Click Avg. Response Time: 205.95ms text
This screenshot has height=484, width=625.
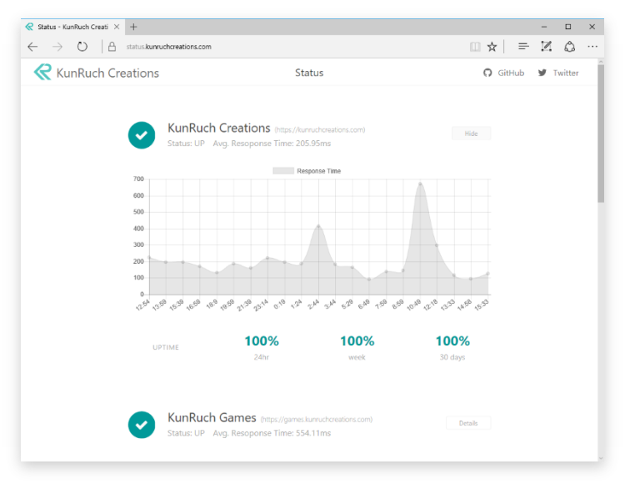[x=272, y=144]
